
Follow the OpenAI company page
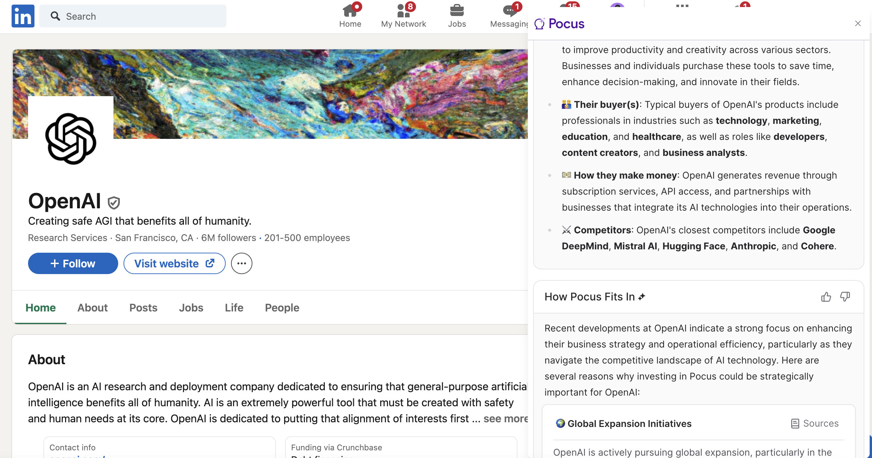[x=73, y=263]
